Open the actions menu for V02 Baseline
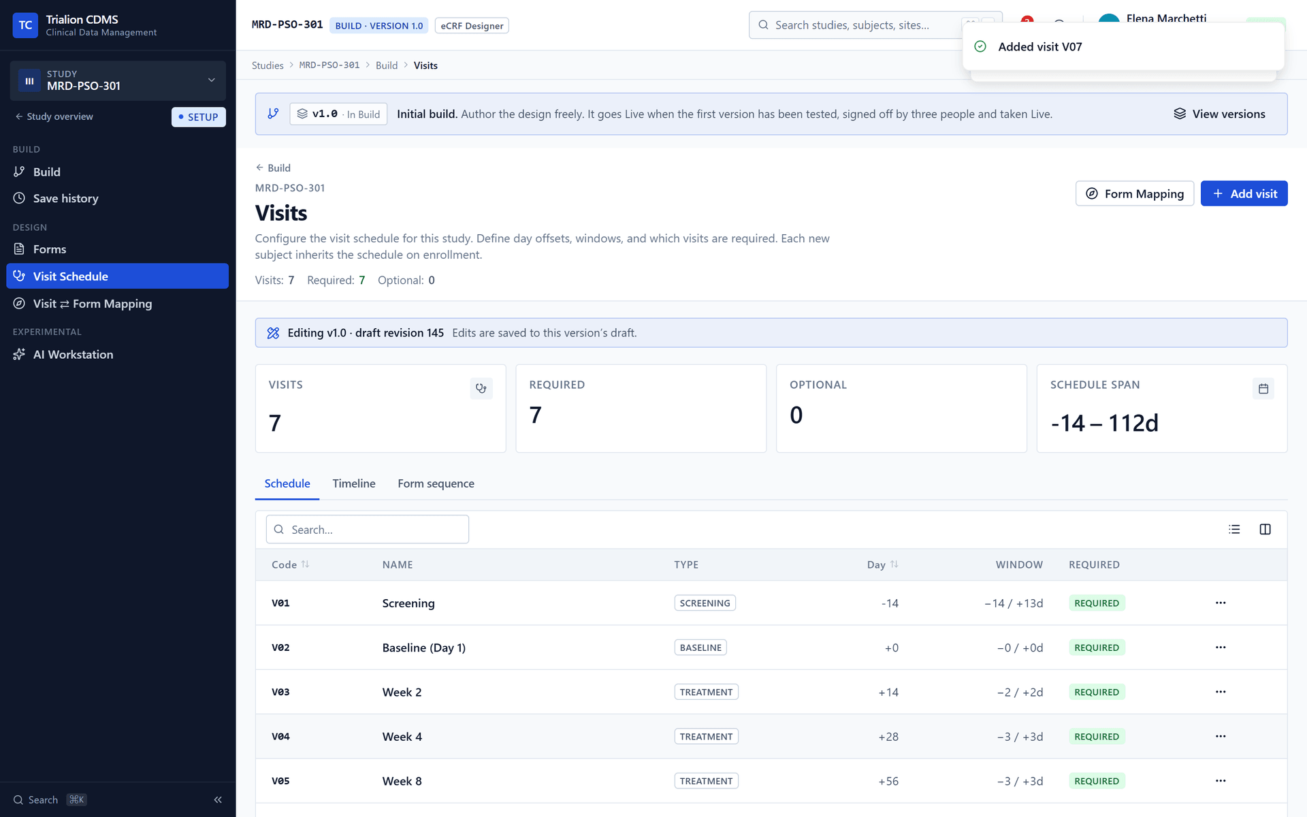Viewport: 1307px width, 817px height. (1221, 647)
